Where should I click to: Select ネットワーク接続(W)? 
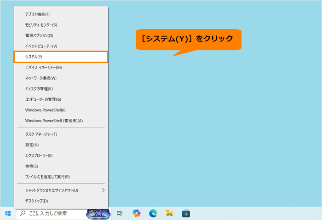click(61, 78)
